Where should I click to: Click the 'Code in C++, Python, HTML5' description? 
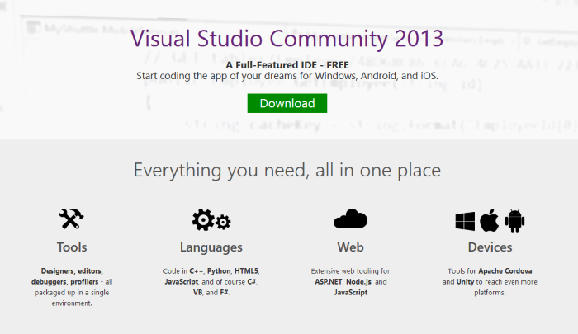coord(211,282)
